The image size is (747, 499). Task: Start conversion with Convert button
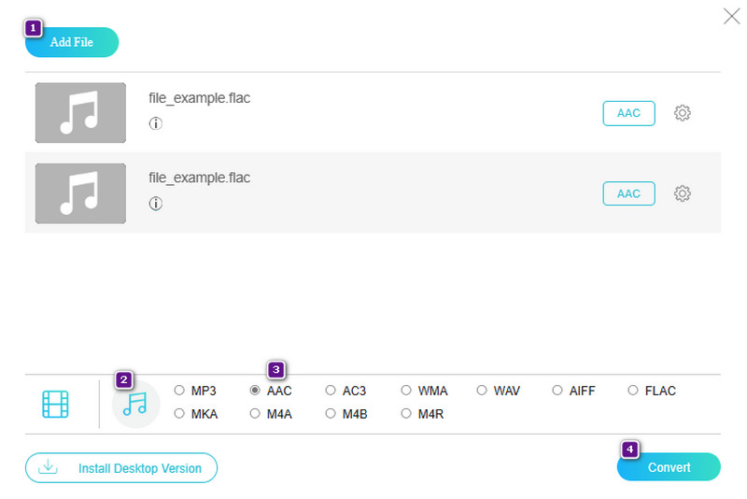(669, 467)
